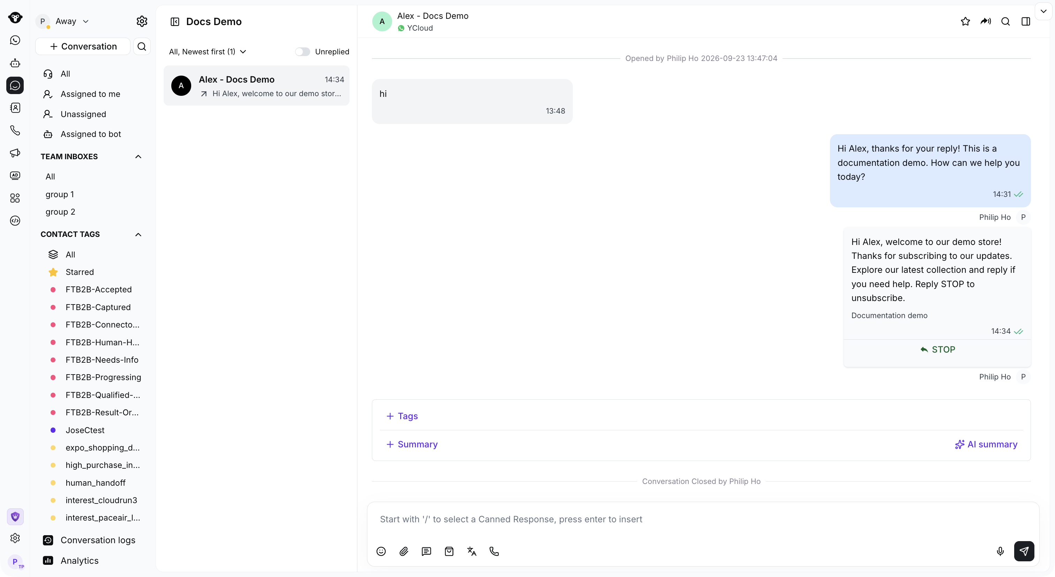Open the campaigns megaphone icon
1055x577 pixels.
click(15, 153)
